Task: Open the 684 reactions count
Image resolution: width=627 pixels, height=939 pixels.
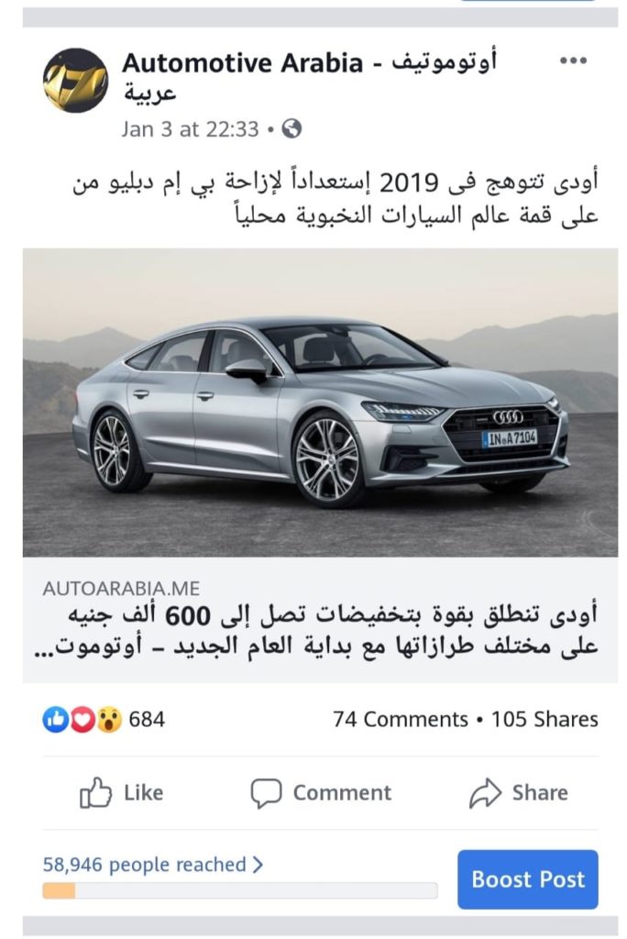Action: (x=147, y=719)
